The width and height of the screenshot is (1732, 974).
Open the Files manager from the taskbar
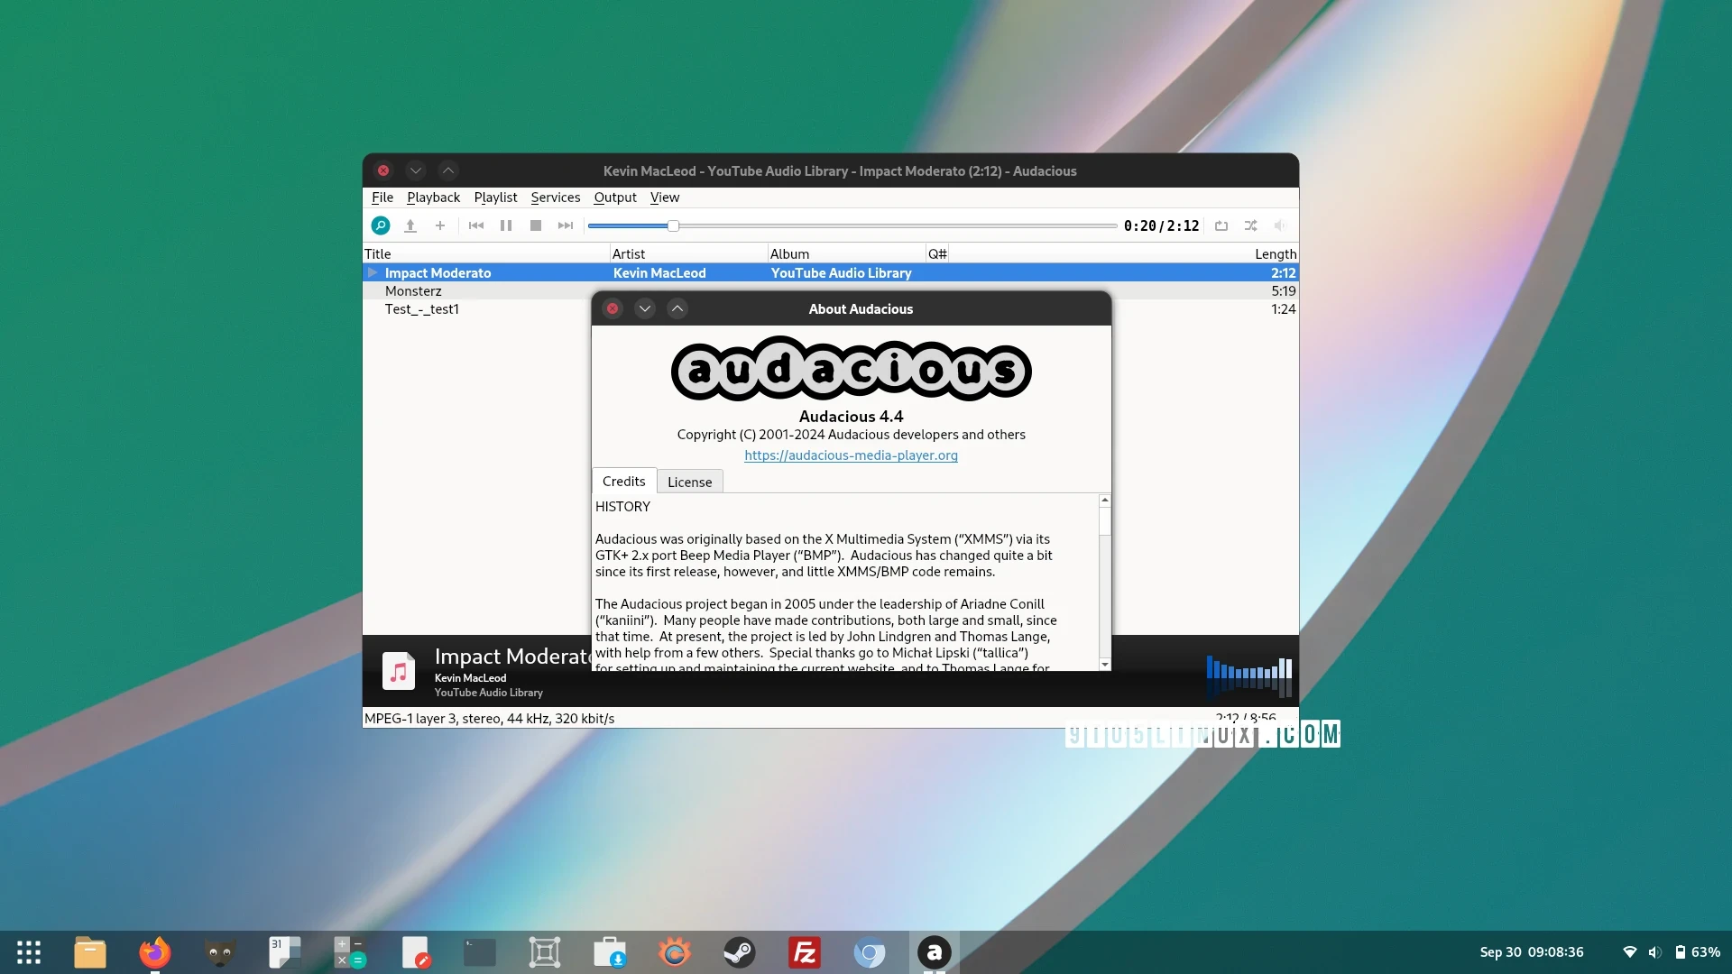pos(90,952)
